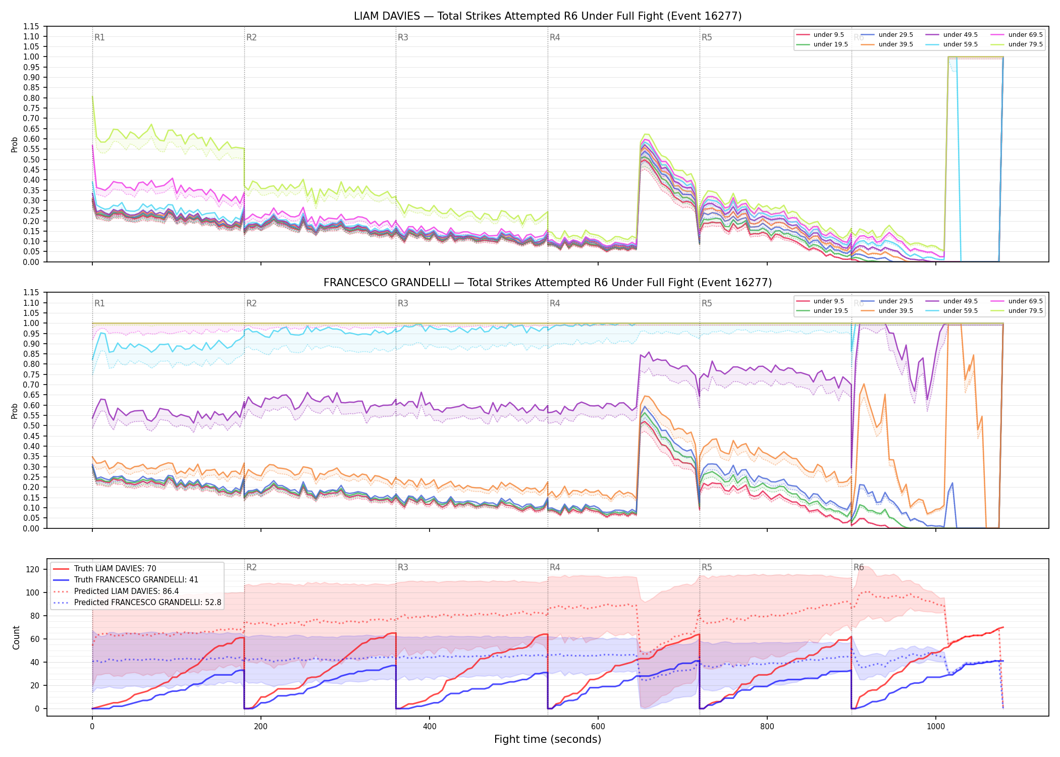The height and width of the screenshot is (757, 1060).
Task: Click the 1.15 tick on Liam Davies Prob axis
Action: click(x=31, y=26)
